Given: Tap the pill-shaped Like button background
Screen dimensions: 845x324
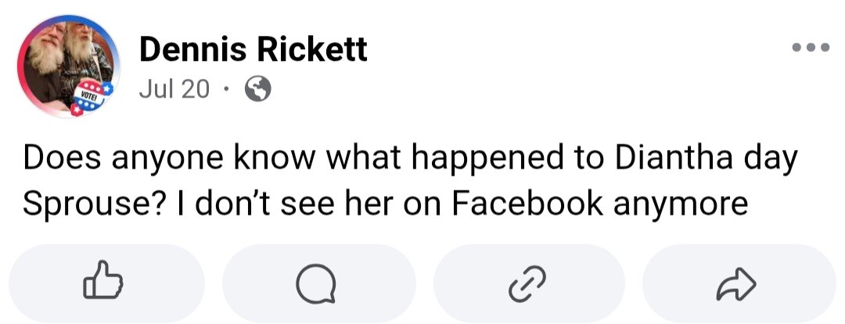Looking at the screenshot, I should tap(107, 283).
